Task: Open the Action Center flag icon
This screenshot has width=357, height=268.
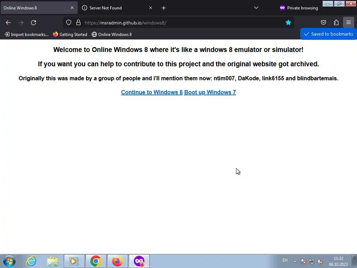Action: (303, 261)
